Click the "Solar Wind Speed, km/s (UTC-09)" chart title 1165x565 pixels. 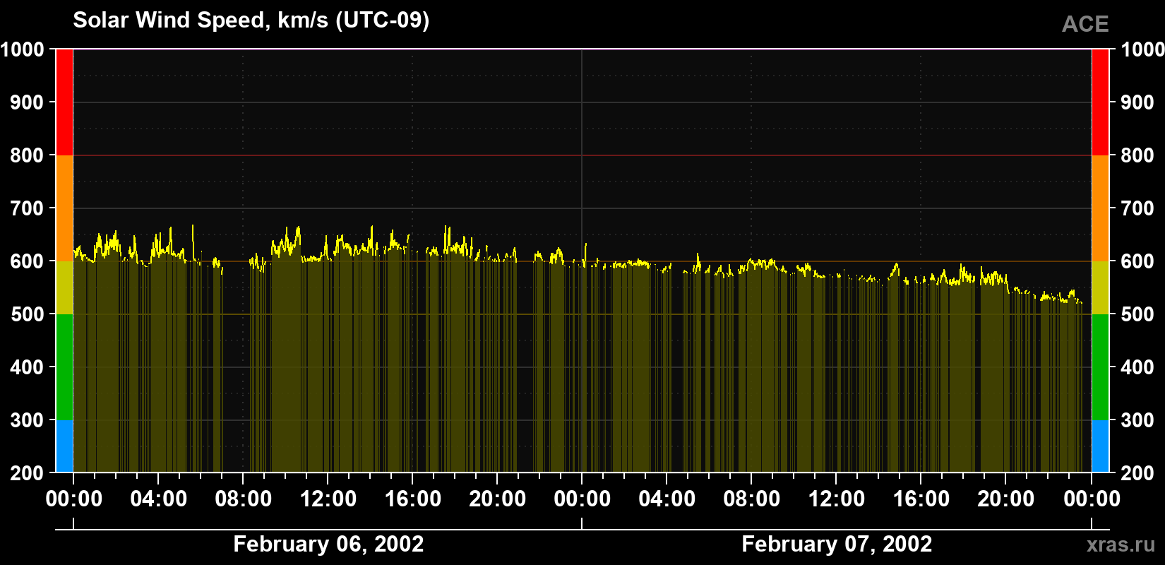(x=251, y=20)
